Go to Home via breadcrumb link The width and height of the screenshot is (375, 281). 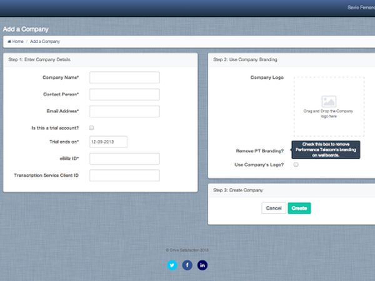click(x=17, y=42)
